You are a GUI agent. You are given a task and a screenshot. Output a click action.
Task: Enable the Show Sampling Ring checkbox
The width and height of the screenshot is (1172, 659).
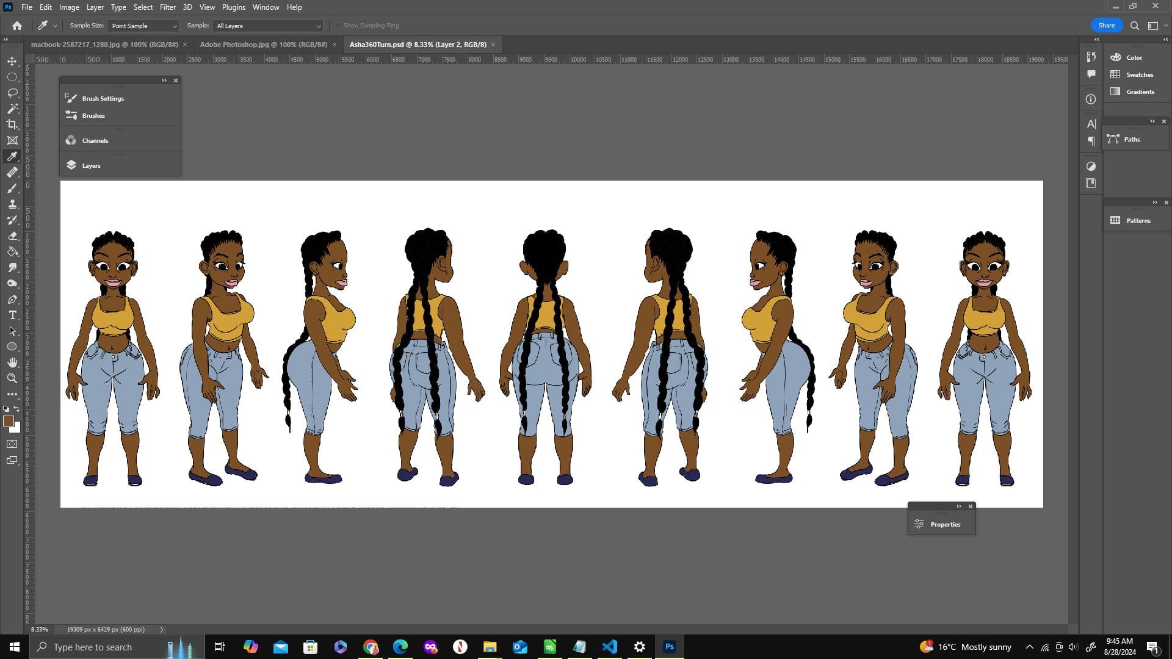pyautogui.click(x=338, y=26)
